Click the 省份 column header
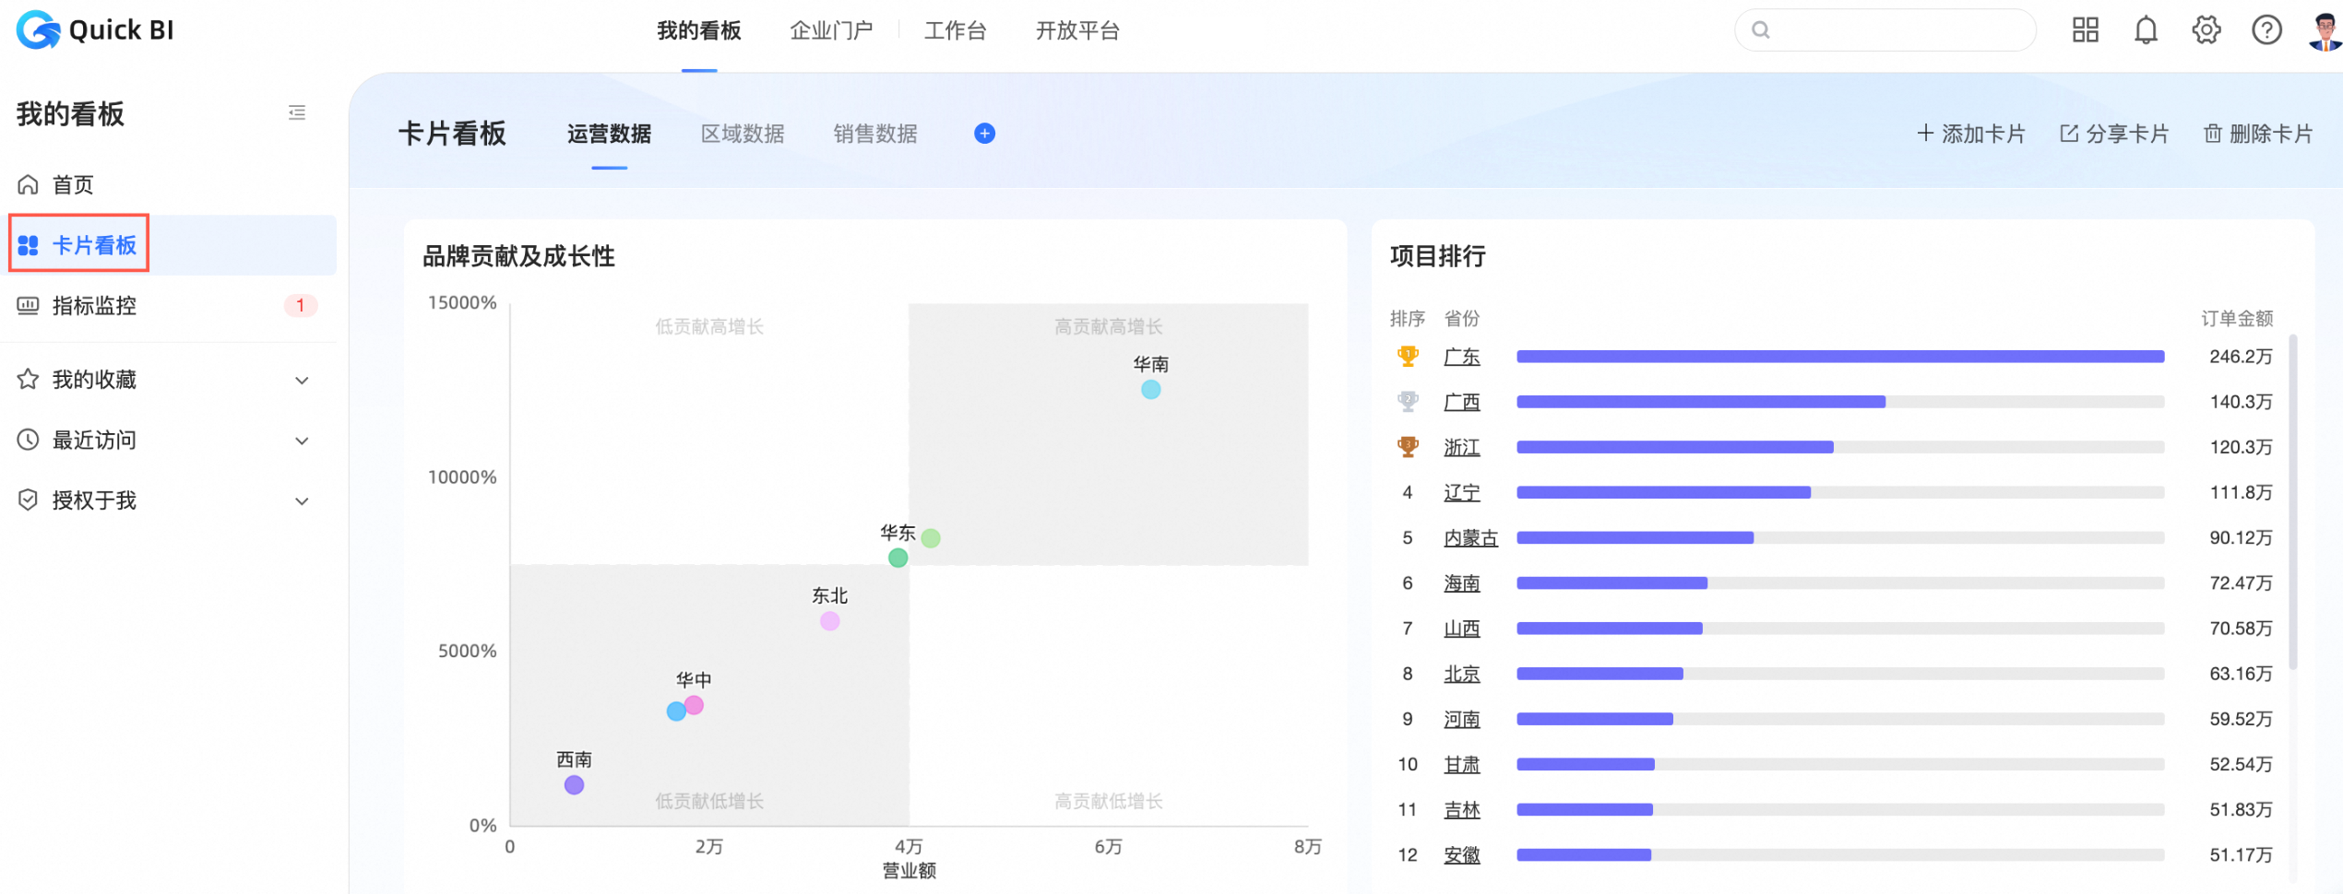2343x894 pixels. click(1461, 318)
